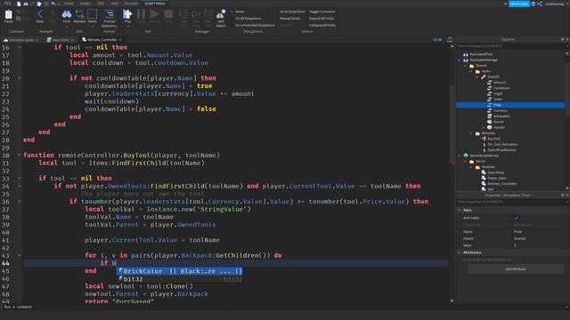The image size is (570, 320).
Task: Collapse the Sword2 tool node
Action: click(x=477, y=77)
